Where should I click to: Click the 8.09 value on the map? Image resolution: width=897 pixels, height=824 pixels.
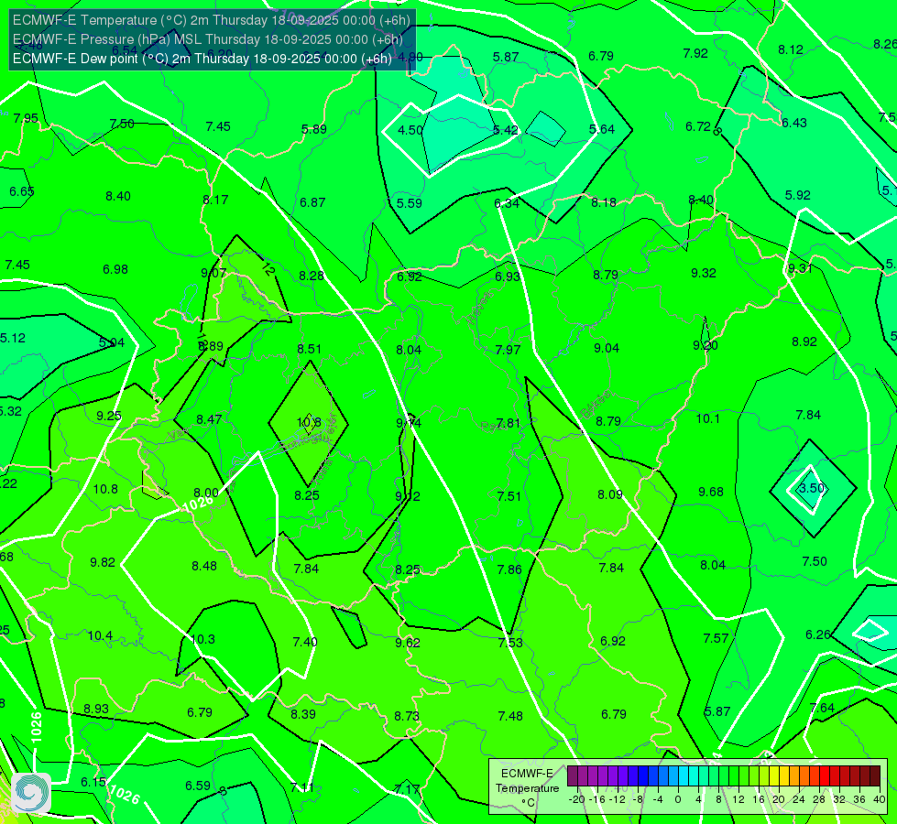click(x=610, y=494)
